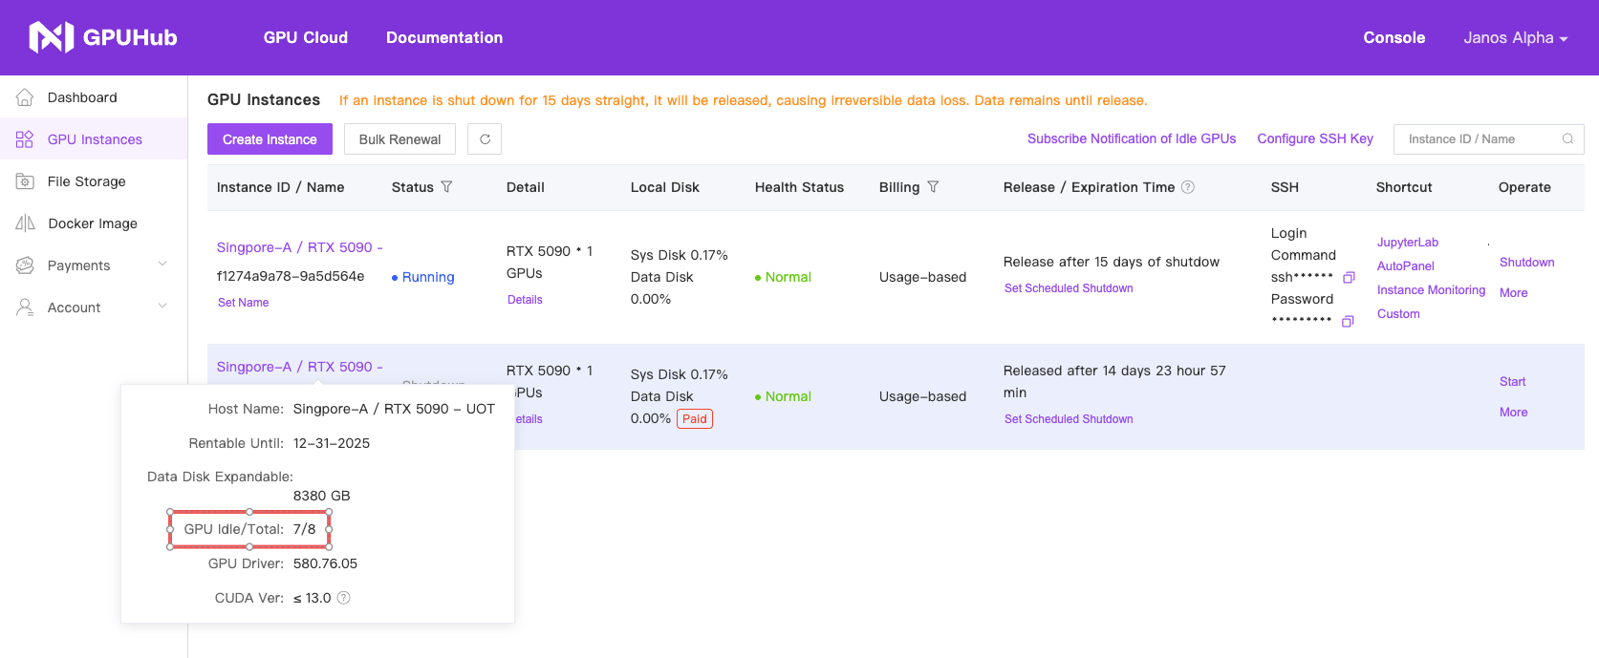Screen dimensions: 1599x658
Task: Open the Janos Alpha user dropdown
Action: pyautogui.click(x=1516, y=38)
